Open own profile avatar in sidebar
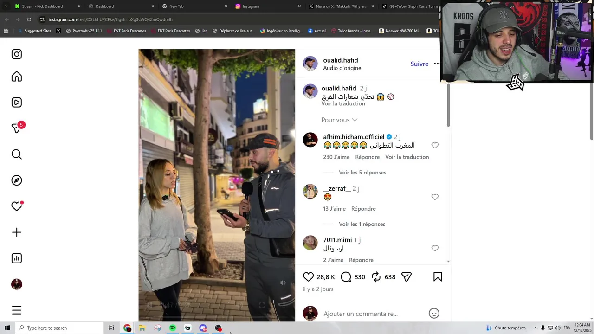The width and height of the screenshot is (594, 334). (17, 284)
